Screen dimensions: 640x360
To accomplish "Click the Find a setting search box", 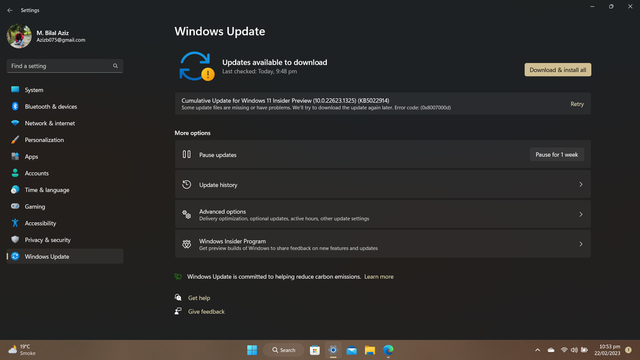I will tap(65, 66).
